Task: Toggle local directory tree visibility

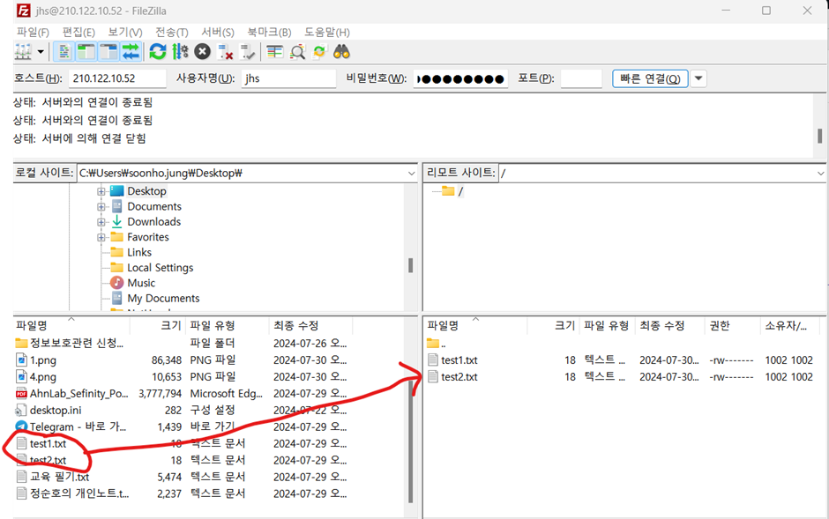Action: coord(86,52)
